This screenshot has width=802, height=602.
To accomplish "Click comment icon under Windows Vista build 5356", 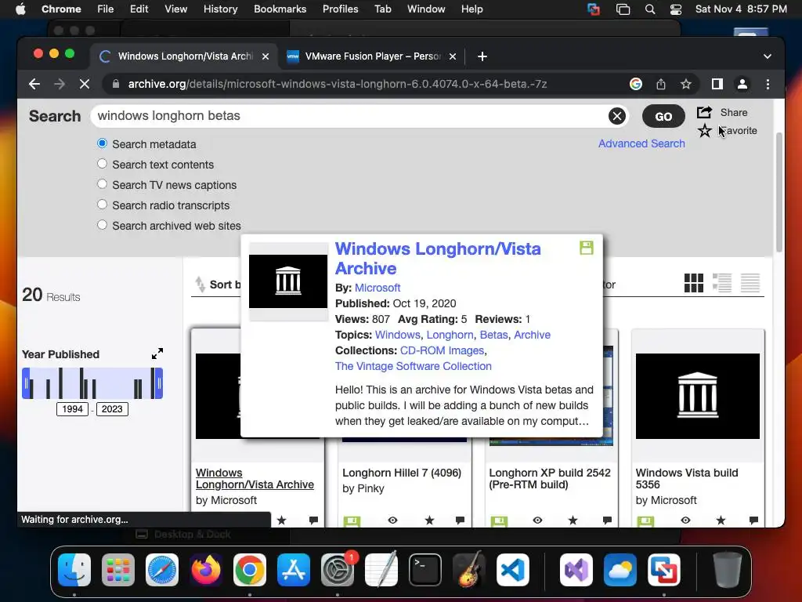I will coord(753,520).
